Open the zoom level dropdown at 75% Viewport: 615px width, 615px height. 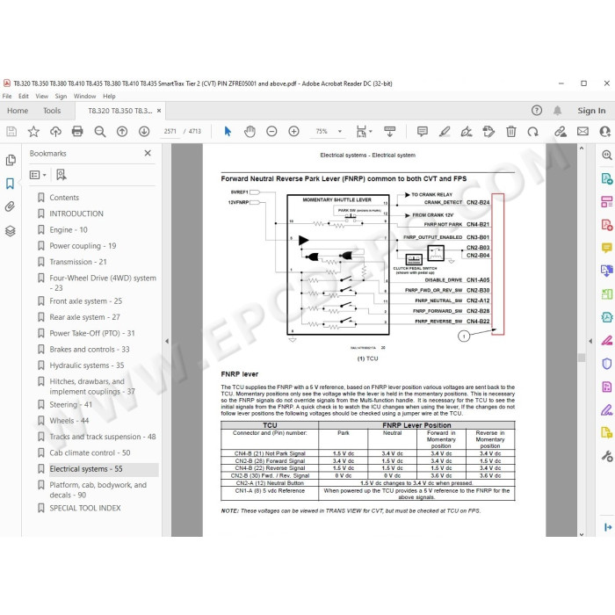(340, 132)
